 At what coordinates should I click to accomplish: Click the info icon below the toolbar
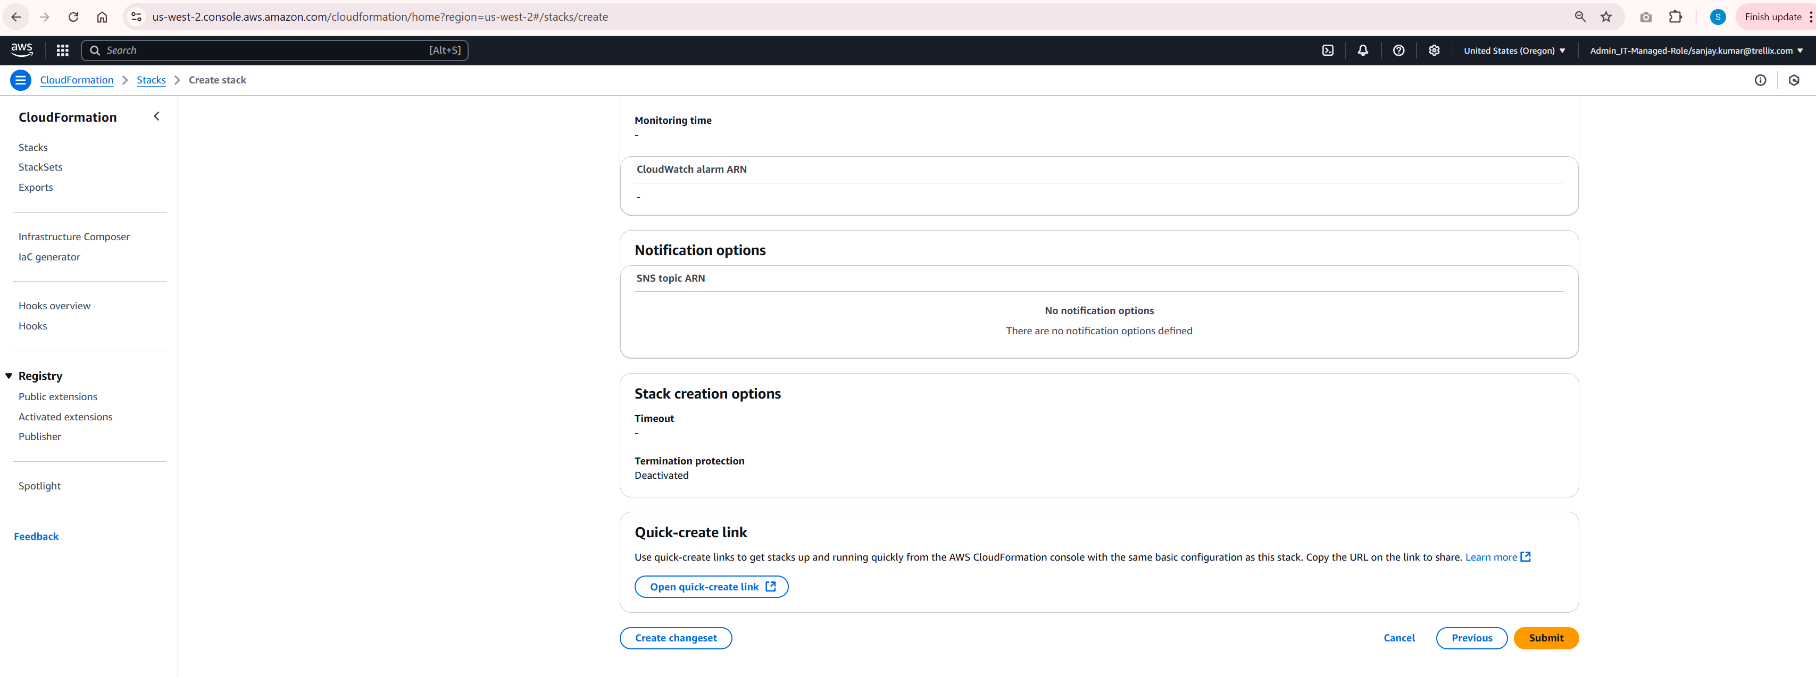1761,80
